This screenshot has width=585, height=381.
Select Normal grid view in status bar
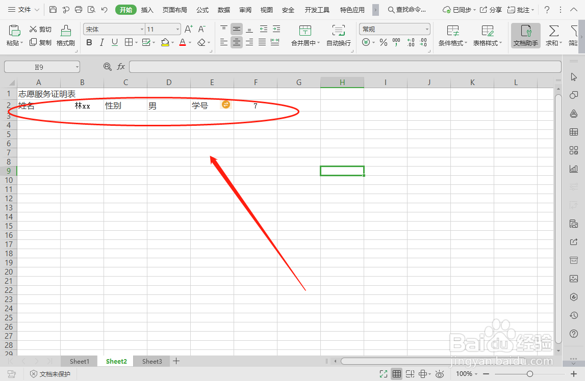(397, 374)
